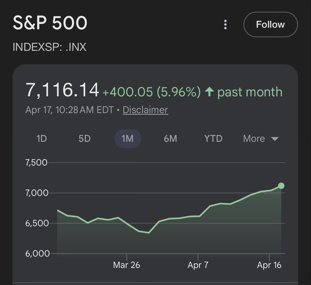Image resolution: width=311 pixels, height=285 pixels.
Task: Click the Apr 7 axis label
Action: point(198,265)
